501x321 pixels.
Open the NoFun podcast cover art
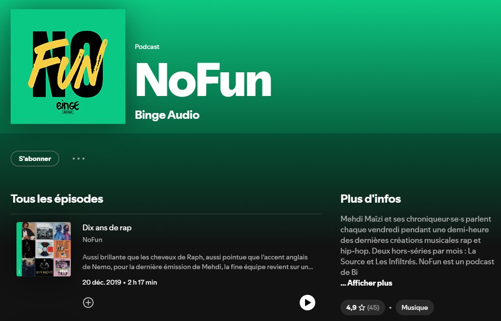(68, 66)
